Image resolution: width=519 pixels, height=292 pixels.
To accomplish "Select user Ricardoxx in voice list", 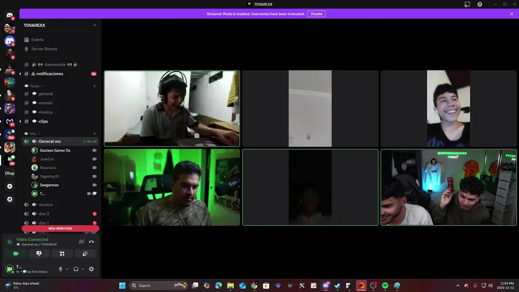I will pyautogui.click(x=64, y=167).
